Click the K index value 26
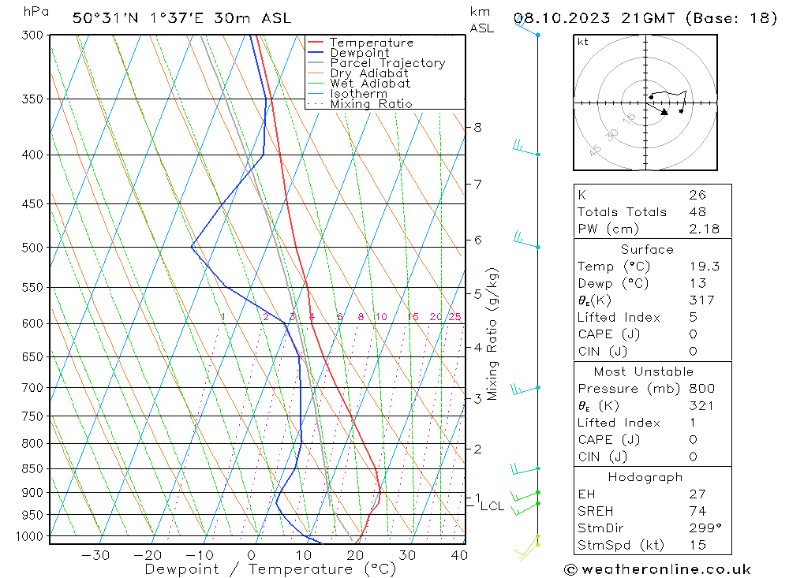Image resolution: width=789 pixels, height=578 pixels. [698, 195]
